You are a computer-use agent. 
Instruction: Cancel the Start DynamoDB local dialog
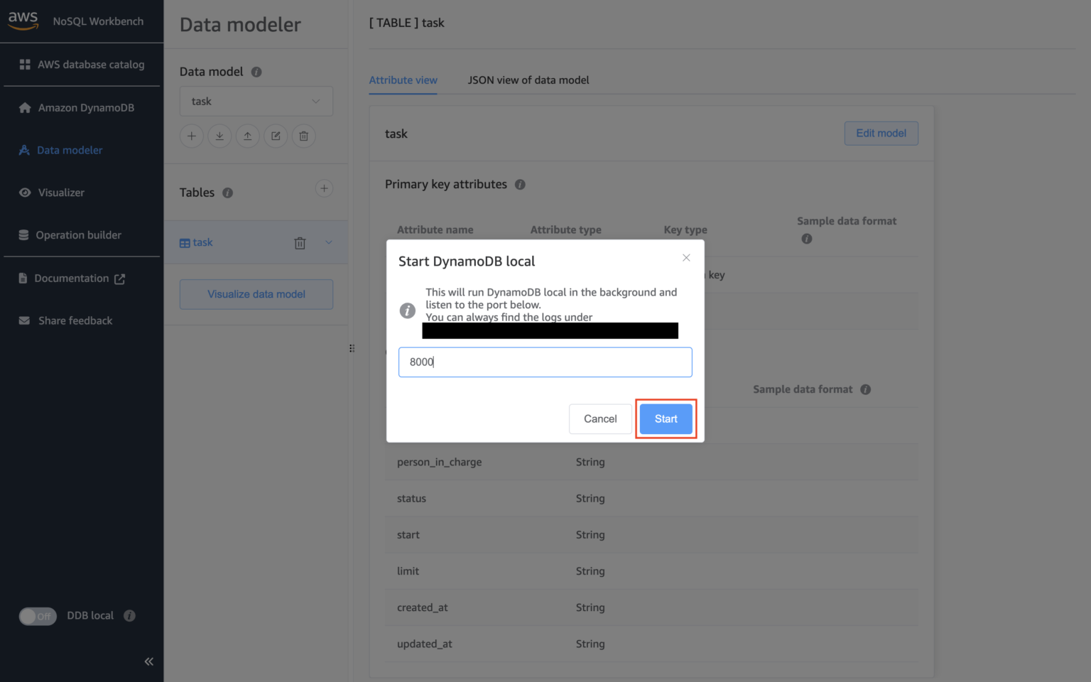coord(599,418)
